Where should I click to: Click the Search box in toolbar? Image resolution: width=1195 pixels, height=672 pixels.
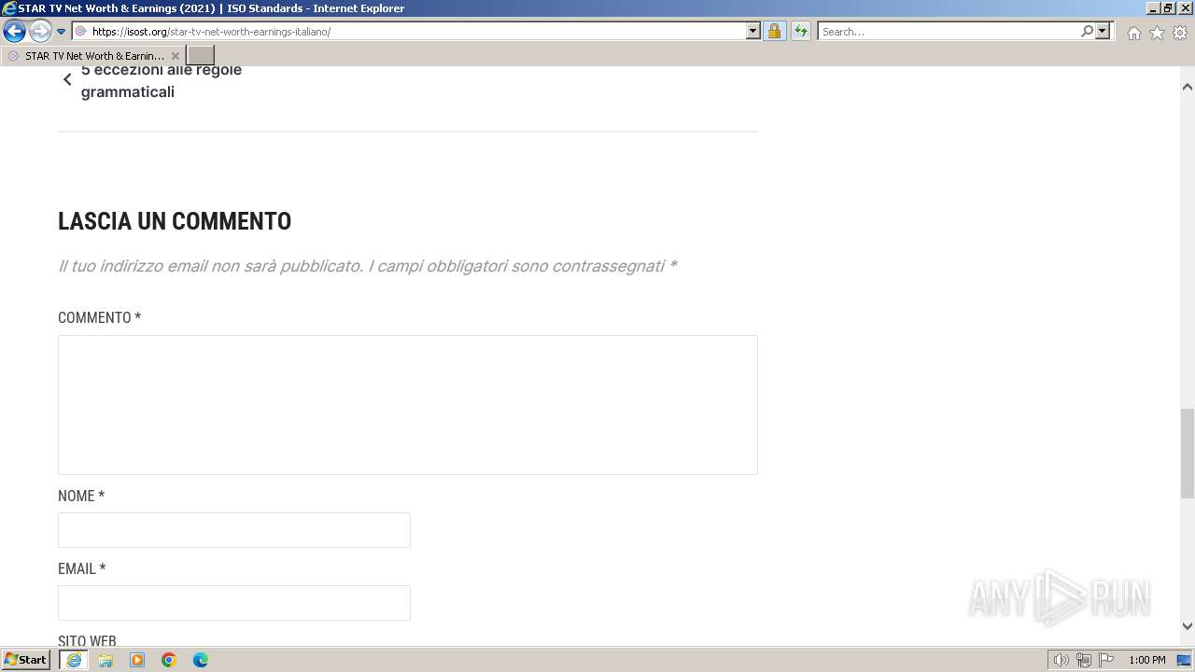[949, 32]
